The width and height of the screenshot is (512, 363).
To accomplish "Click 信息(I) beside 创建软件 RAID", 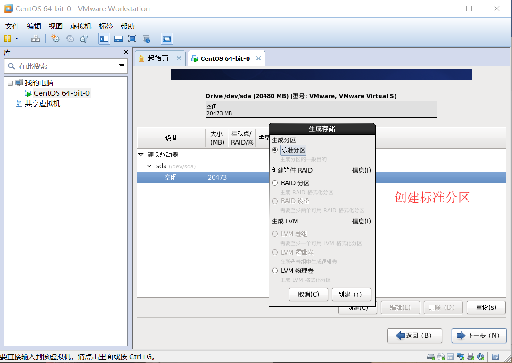I will click(361, 170).
